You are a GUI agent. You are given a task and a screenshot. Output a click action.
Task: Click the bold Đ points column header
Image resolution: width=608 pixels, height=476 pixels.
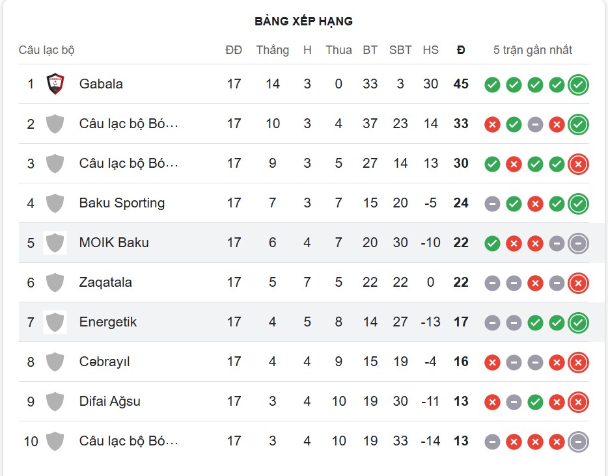[461, 50]
